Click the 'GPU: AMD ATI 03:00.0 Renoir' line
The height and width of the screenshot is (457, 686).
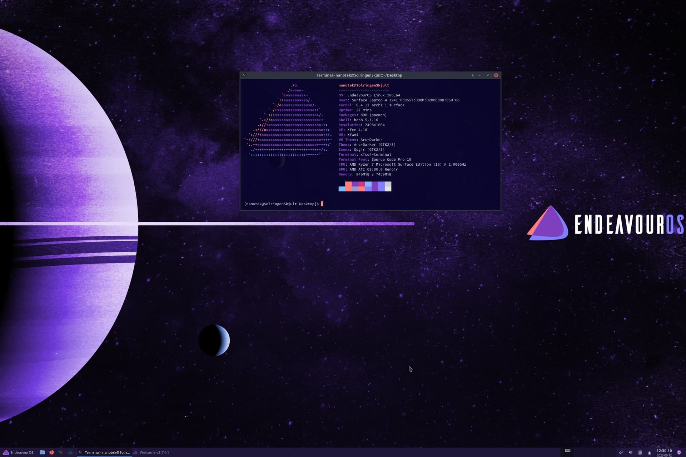[368, 170]
